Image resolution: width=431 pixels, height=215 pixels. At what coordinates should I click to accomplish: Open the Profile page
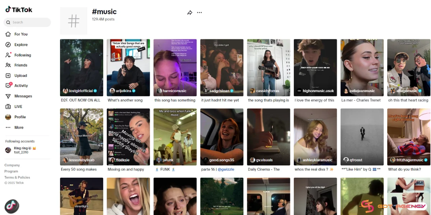point(20,117)
